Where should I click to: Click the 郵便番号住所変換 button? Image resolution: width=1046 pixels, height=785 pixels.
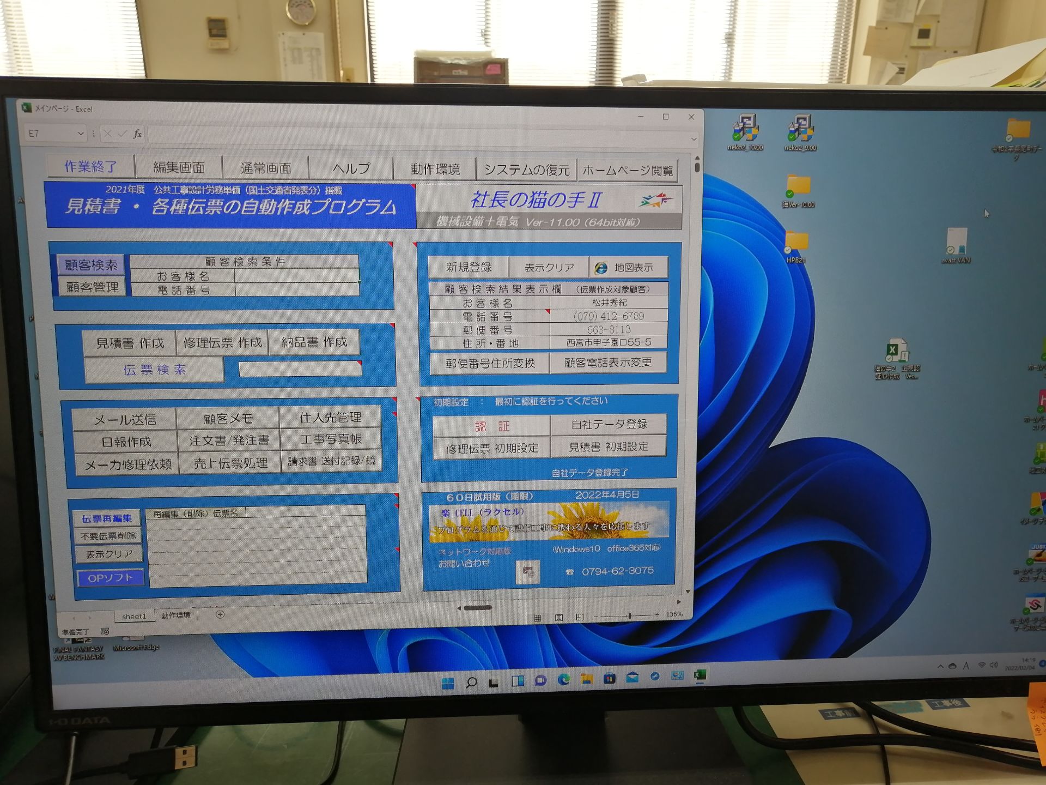[x=490, y=364]
